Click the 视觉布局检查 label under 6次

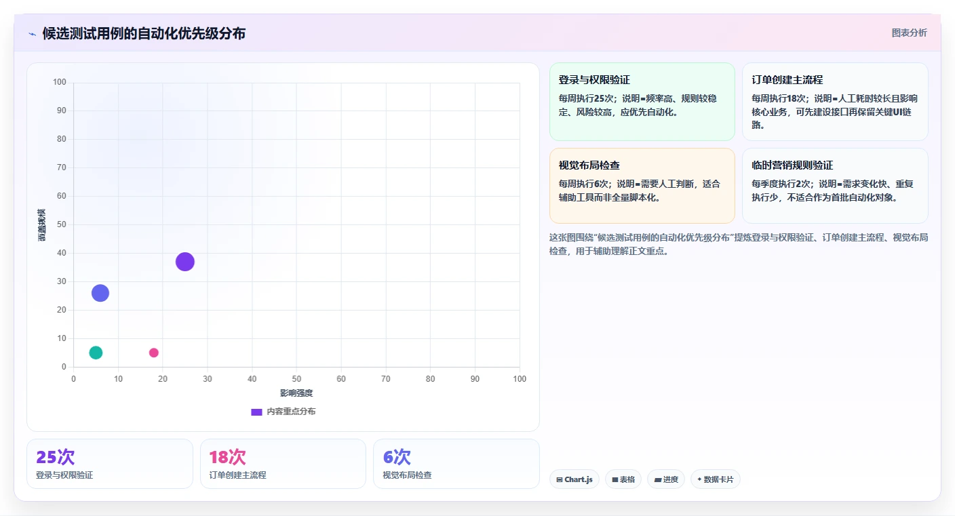[x=407, y=475]
